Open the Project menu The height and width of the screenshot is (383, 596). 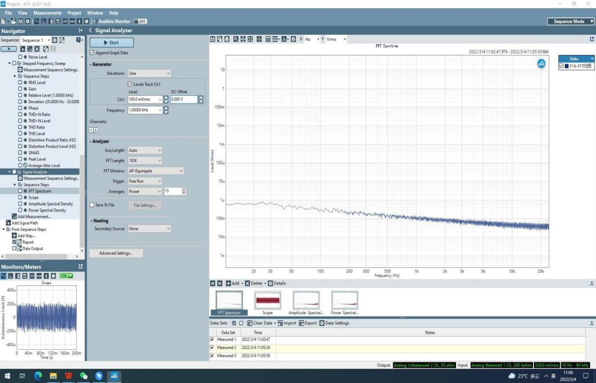coord(75,13)
